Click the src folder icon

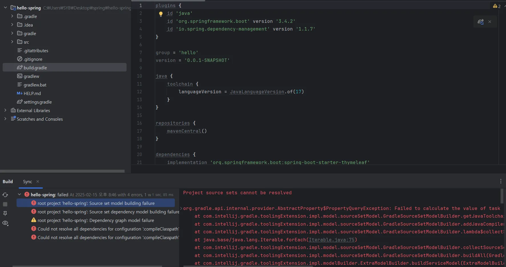19,42
